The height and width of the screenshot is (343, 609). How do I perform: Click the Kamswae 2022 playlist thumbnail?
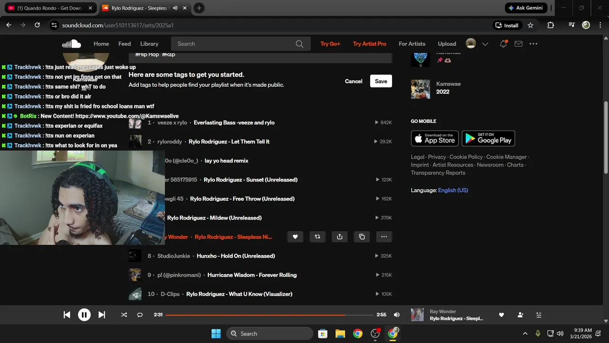pos(421,89)
